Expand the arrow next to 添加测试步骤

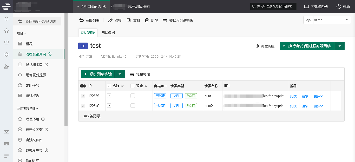120,74
